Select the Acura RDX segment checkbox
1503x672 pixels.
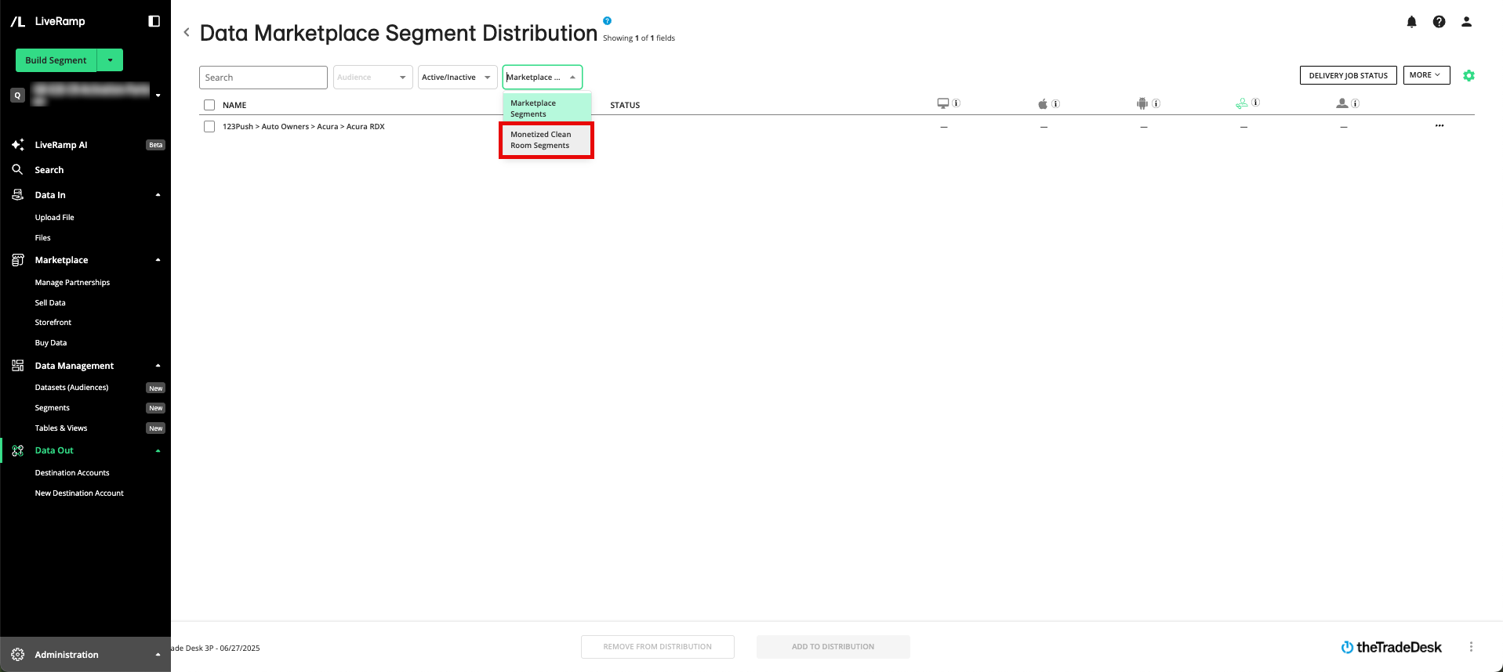click(x=209, y=127)
